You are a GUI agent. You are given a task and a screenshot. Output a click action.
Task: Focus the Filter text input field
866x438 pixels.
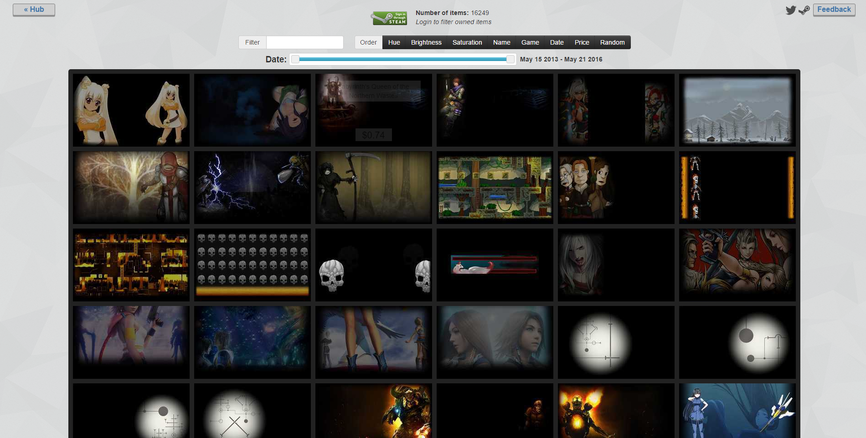click(x=304, y=42)
